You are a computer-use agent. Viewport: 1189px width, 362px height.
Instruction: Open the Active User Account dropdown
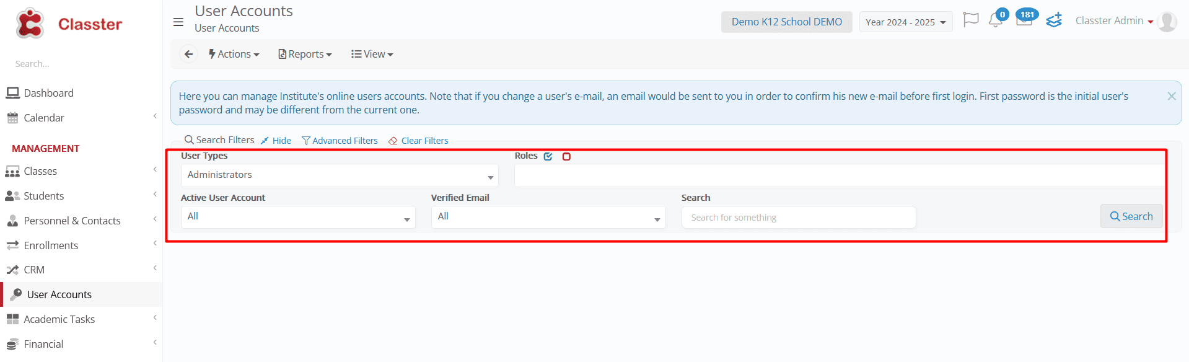tap(298, 217)
